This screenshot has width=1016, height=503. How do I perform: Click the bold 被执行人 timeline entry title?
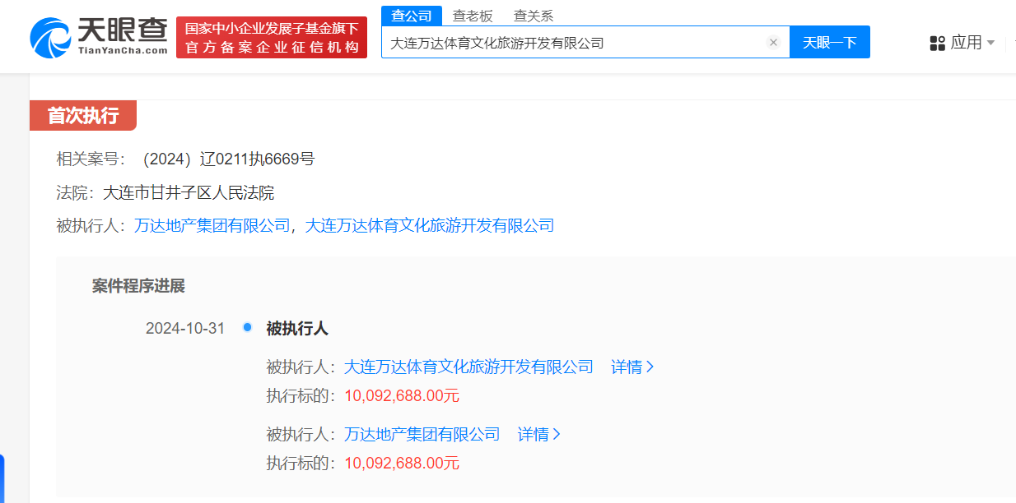pos(297,329)
